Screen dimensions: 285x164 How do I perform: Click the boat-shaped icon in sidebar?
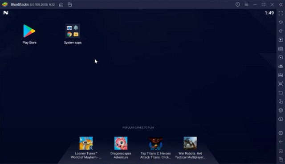(281, 66)
